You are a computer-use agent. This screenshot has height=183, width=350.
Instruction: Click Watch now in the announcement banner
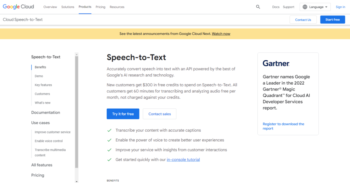(221, 34)
